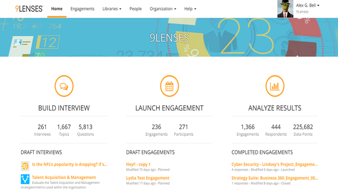Click the DRAFT ENGAGEMENTS section title
The width and height of the screenshot is (338, 190).
pos(150,152)
